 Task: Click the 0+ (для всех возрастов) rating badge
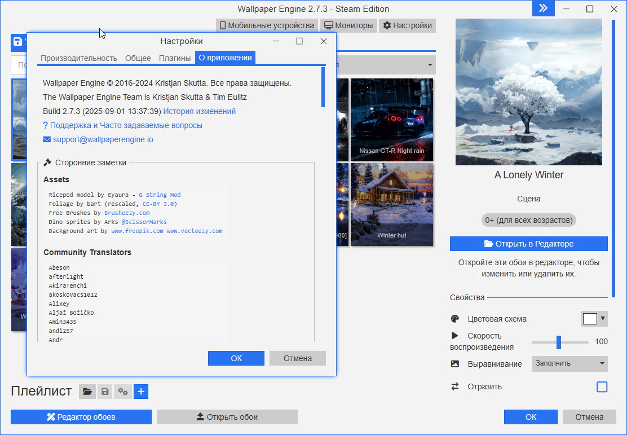(x=529, y=220)
